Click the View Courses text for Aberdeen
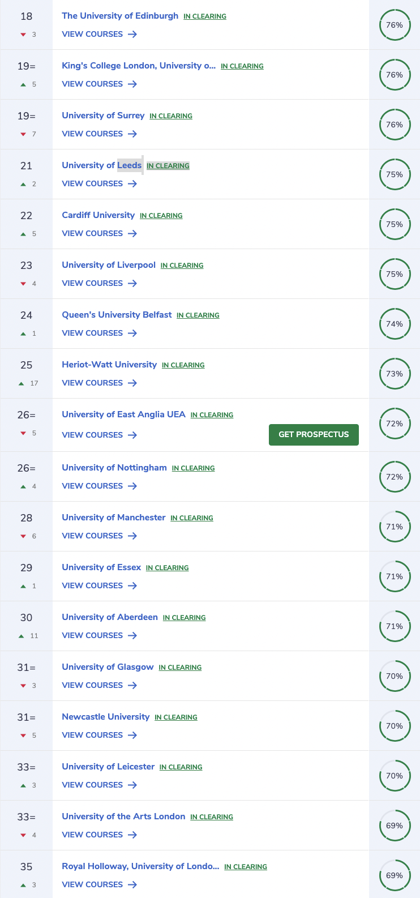This screenshot has width=420, height=898. click(92, 635)
